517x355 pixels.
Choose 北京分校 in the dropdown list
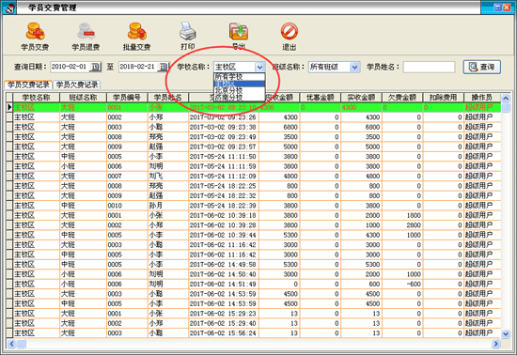coord(240,90)
